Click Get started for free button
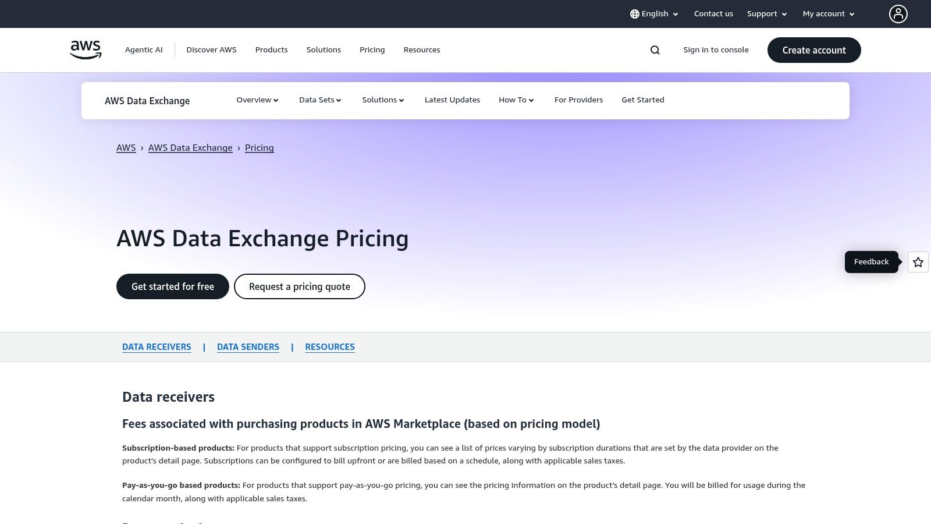This screenshot has width=931, height=524. point(173,286)
